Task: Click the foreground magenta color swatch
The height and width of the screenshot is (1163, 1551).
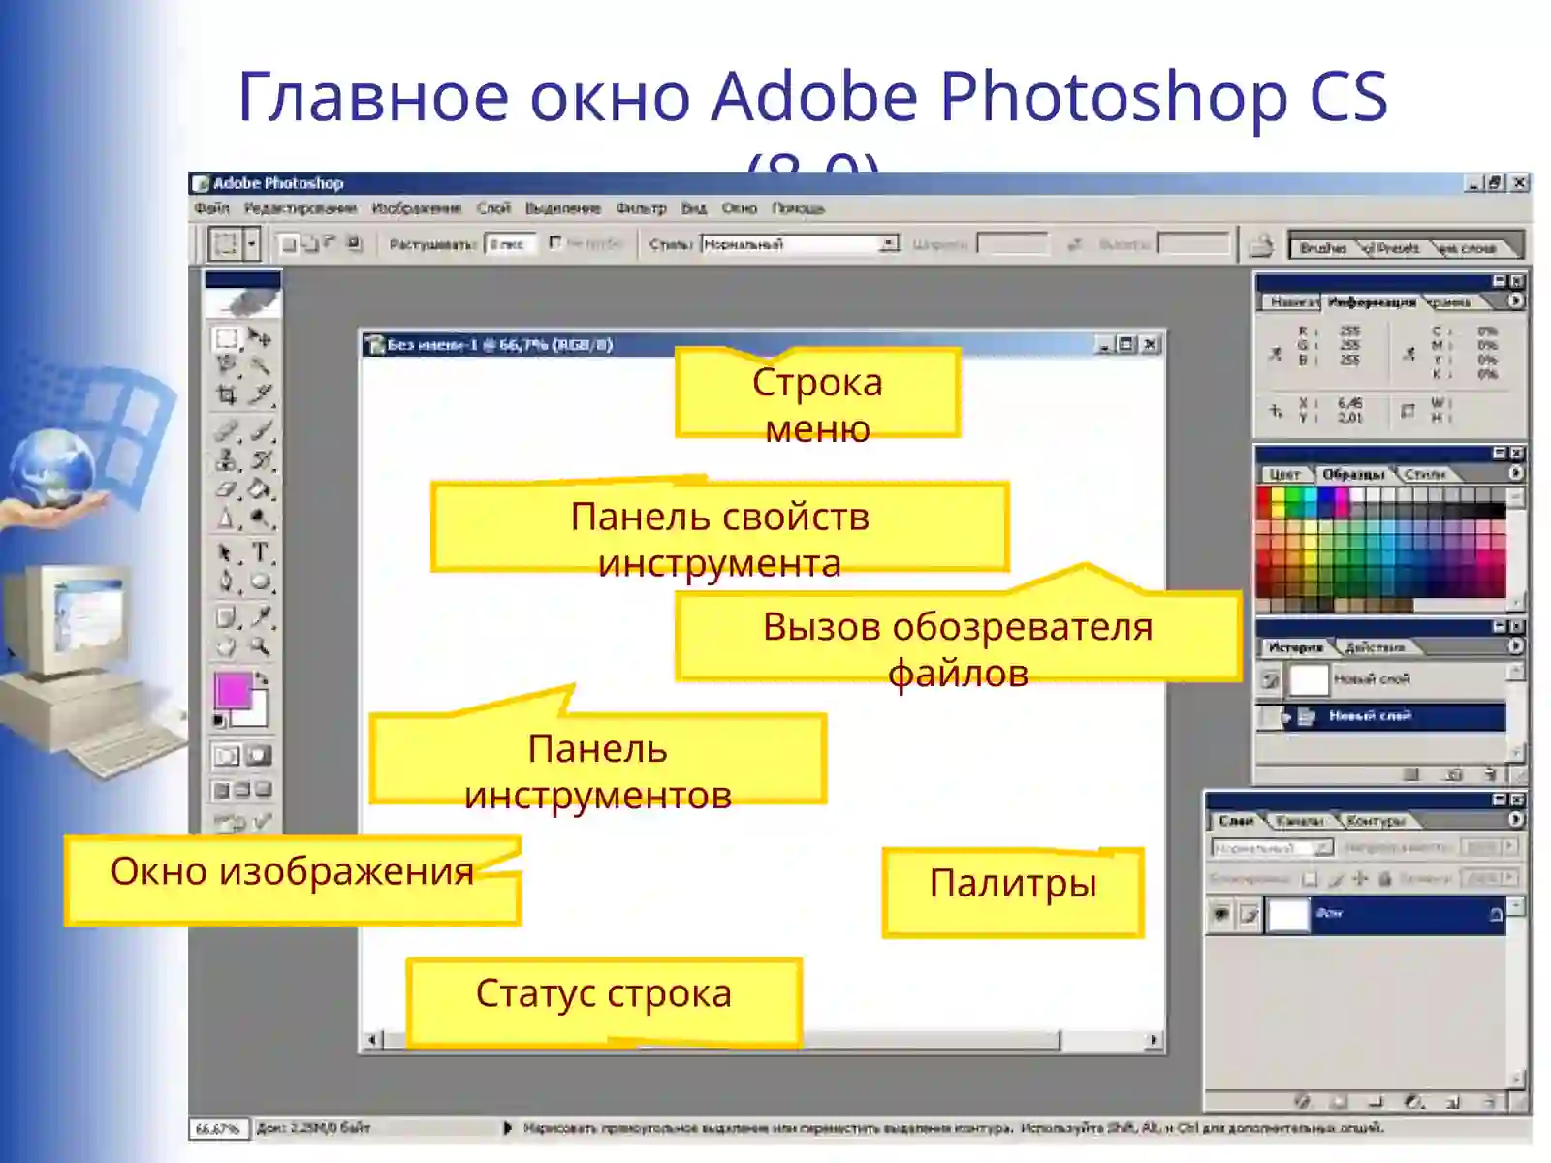Action: pyautogui.click(x=232, y=689)
